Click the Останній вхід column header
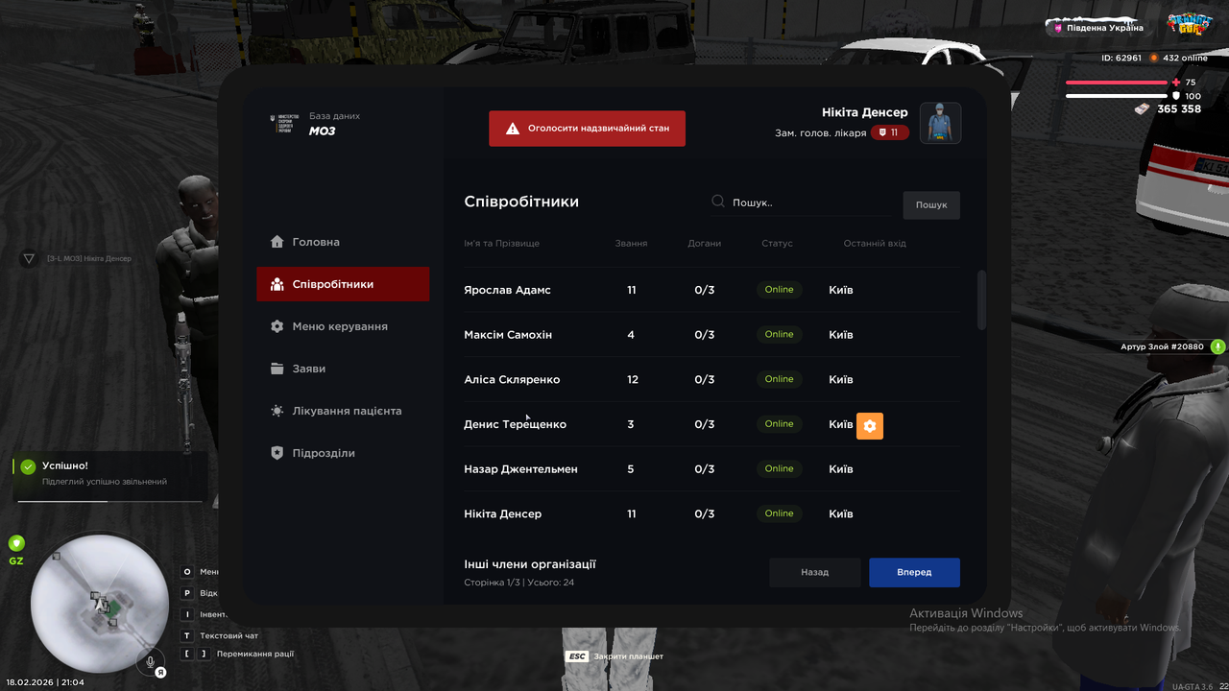 pyautogui.click(x=875, y=244)
